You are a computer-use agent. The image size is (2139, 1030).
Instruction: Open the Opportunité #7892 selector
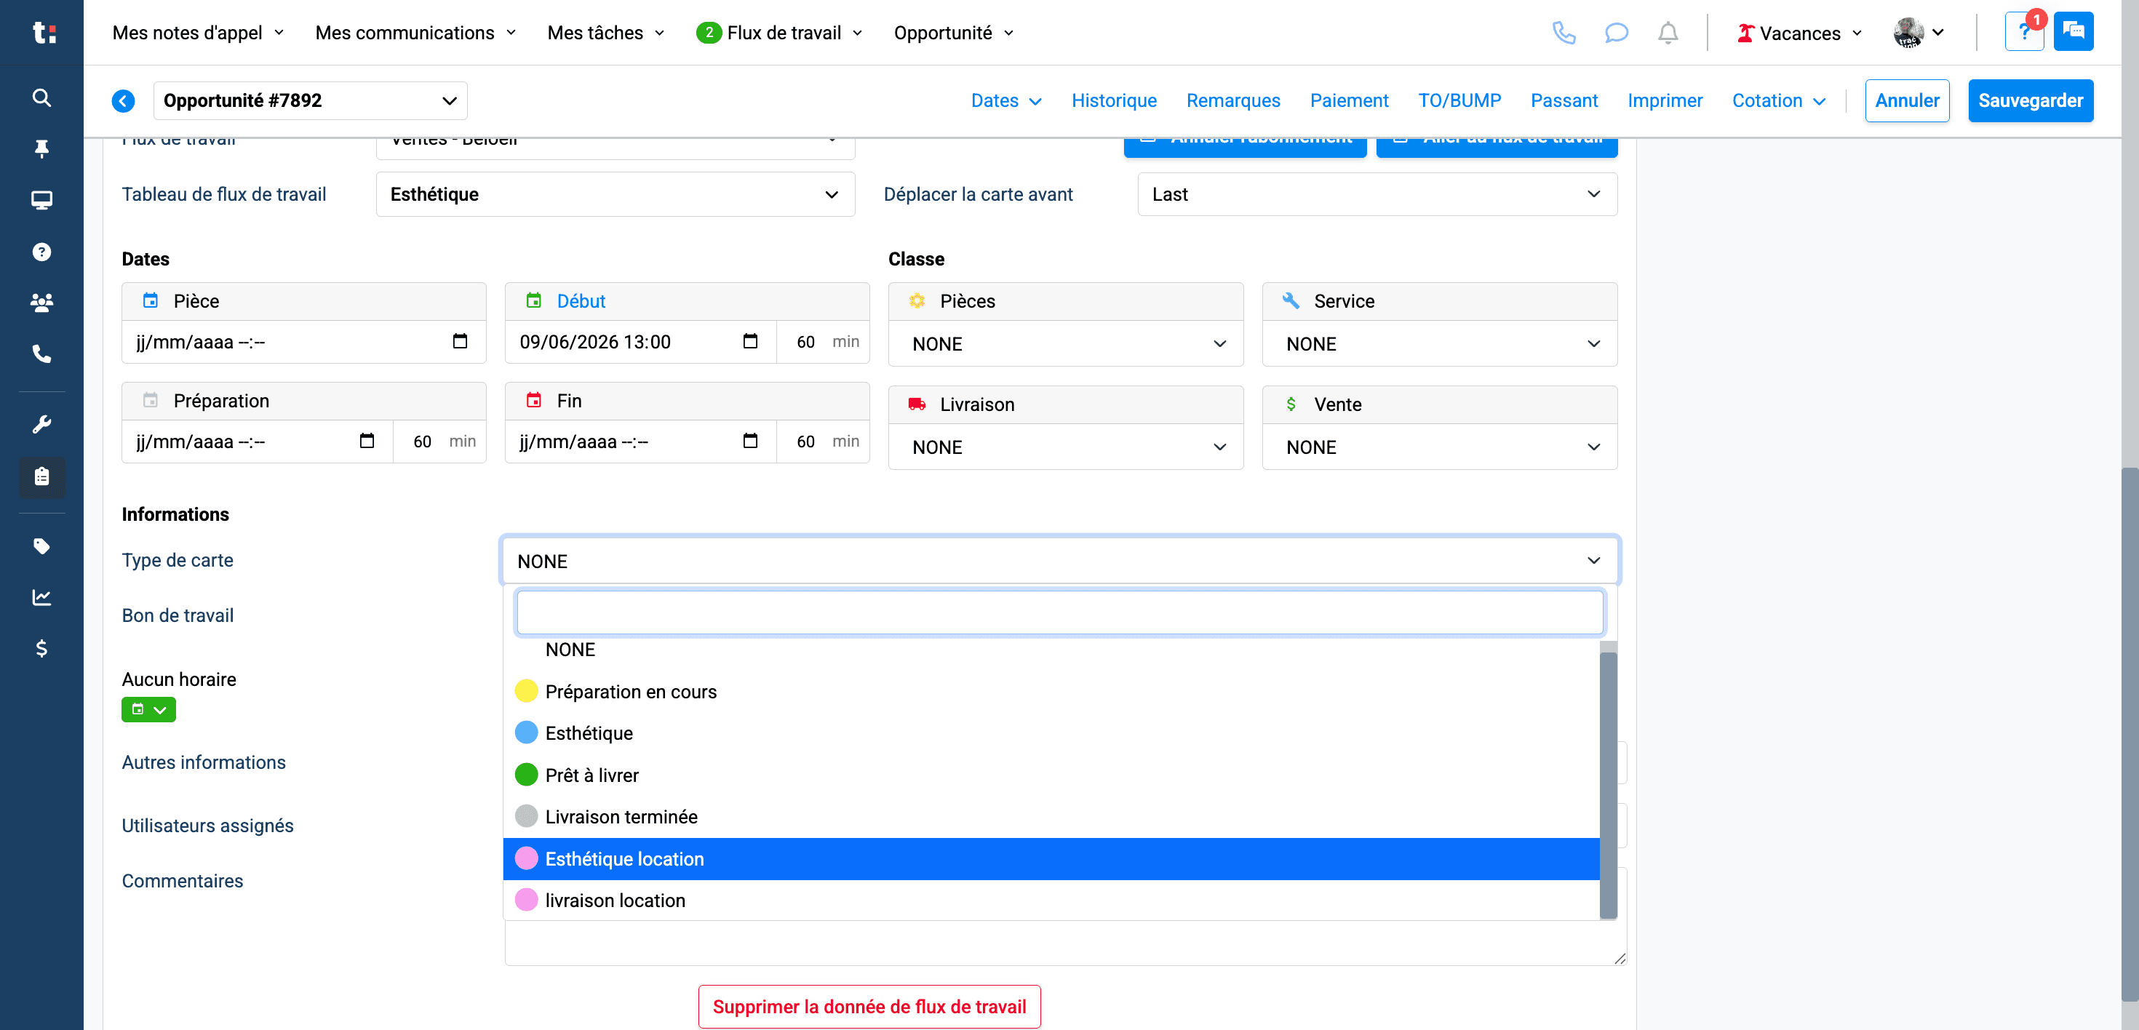click(311, 100)
